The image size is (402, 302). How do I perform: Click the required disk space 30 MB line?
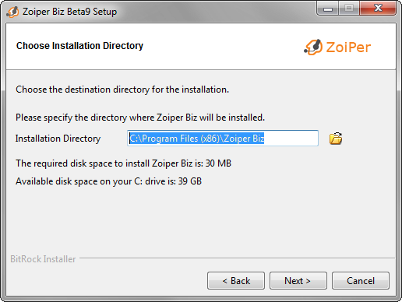click(124, 163)
